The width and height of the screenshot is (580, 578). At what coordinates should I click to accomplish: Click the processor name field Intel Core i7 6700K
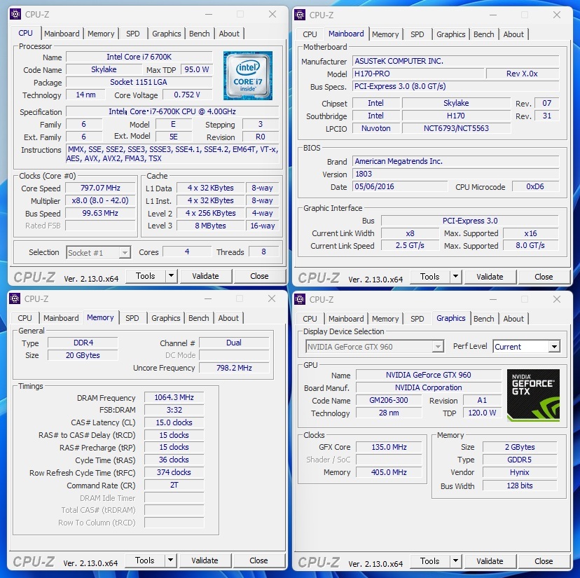(139, 57)
